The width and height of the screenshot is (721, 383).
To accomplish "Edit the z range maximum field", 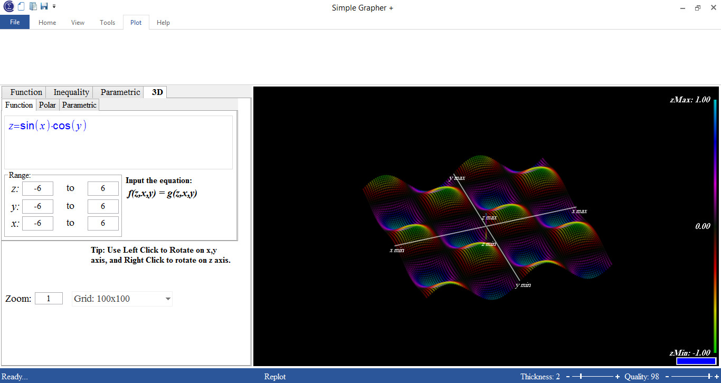I will point(103,188).
